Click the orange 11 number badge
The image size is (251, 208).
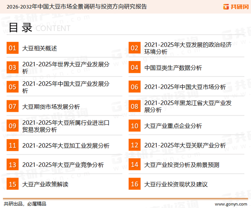click(x=12, y=145)
